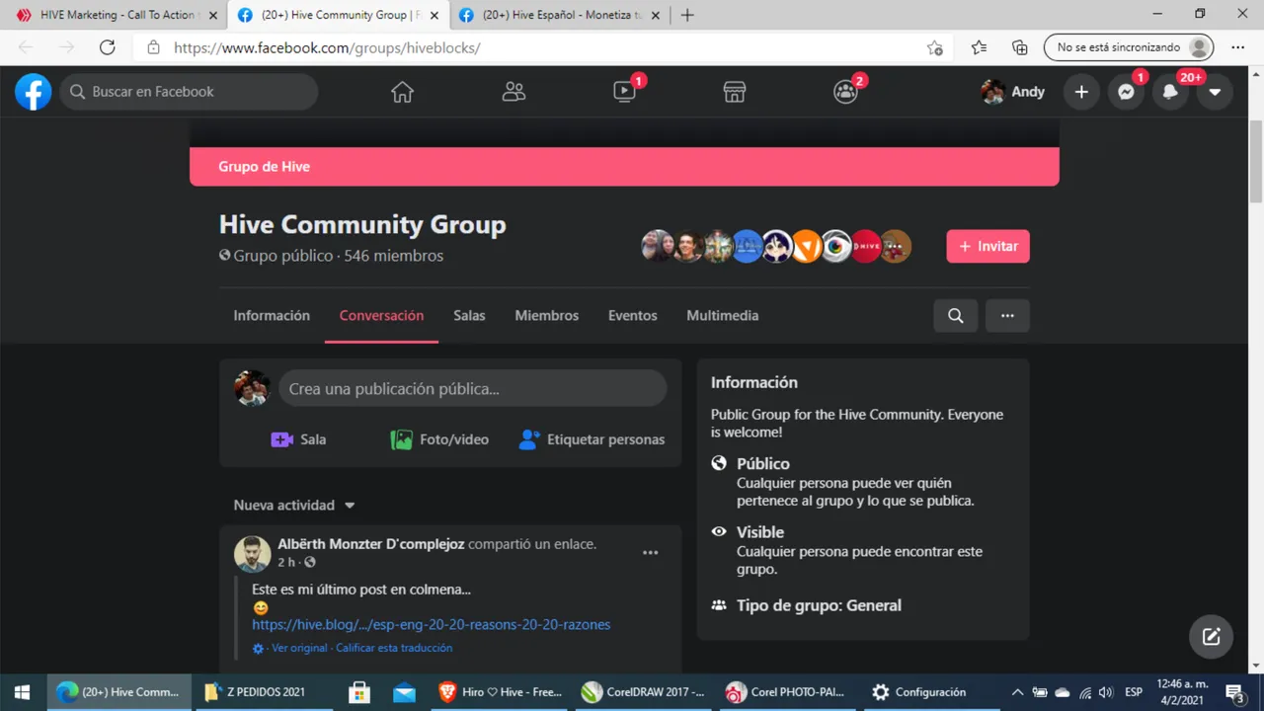Open the group search magnifier icon
1264x711 pixels.
point(955,316)
